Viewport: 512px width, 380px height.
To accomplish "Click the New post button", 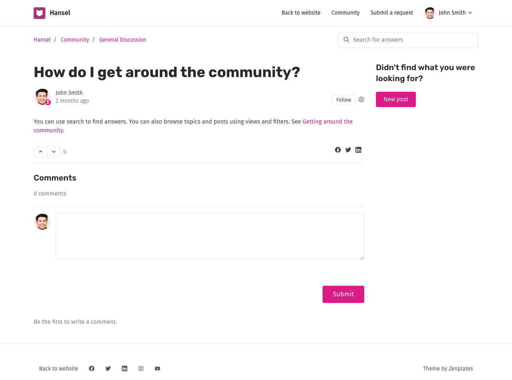I will point(396,99).
